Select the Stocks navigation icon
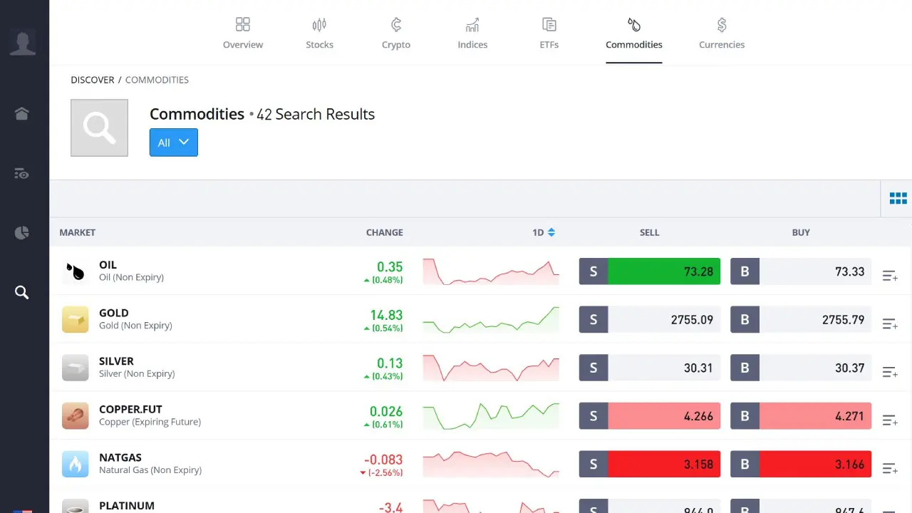Viewport: 912px width, 513px height. (x=319, y=25)
